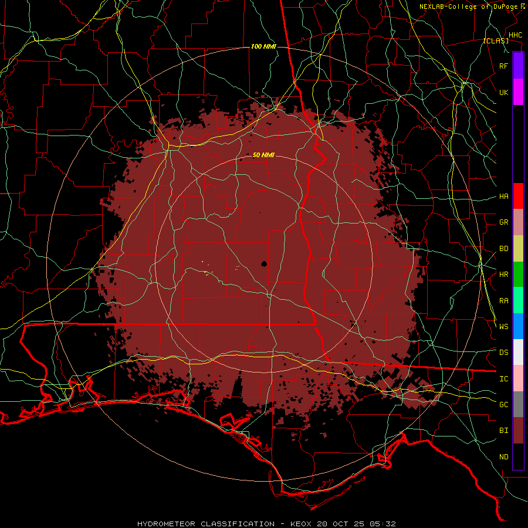Screen dimensions: 528x528
Task: Click the RF legend label
Action: click(503, 66)
